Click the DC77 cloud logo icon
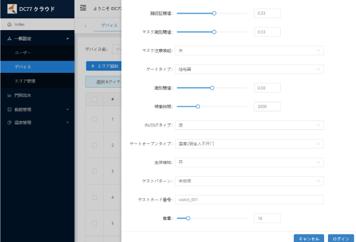The image size is (356, 242). [12, 8]
